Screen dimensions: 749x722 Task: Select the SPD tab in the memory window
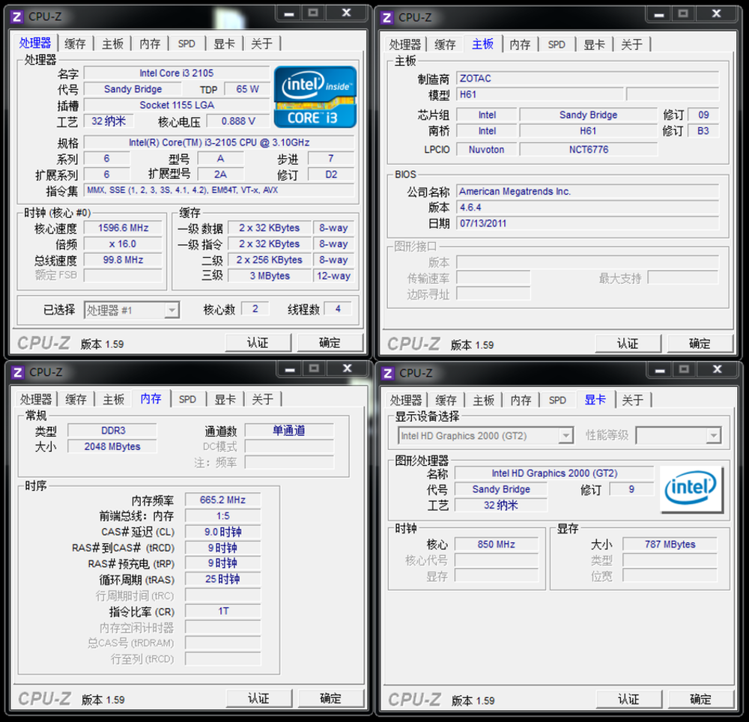coord(188,399)
